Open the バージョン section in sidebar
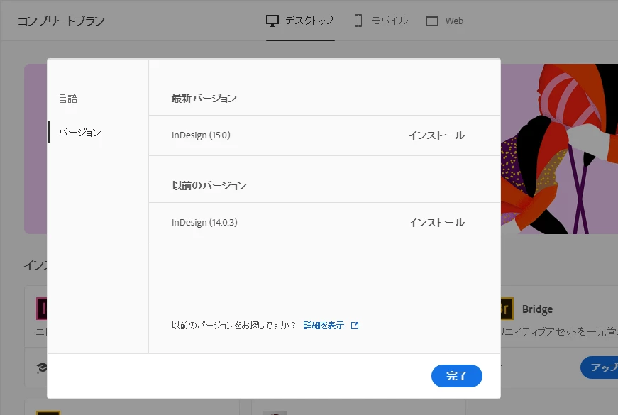This screenshot has height=415, width=618. (79, 132)
